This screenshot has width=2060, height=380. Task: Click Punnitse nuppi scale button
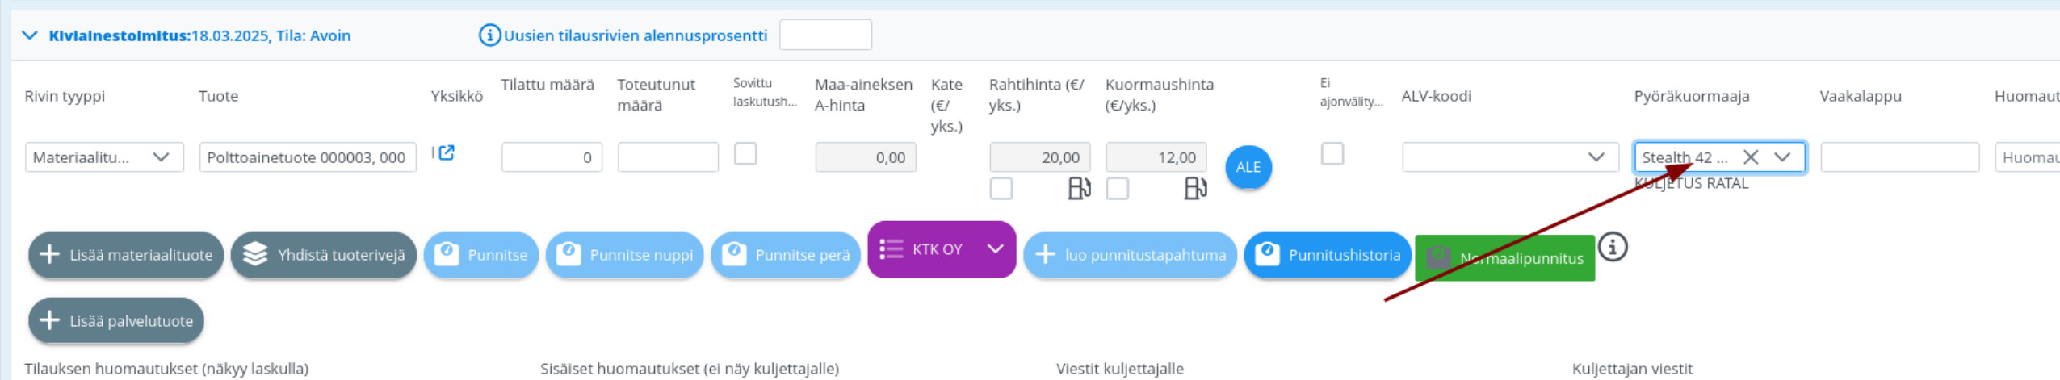click(624, 255)
